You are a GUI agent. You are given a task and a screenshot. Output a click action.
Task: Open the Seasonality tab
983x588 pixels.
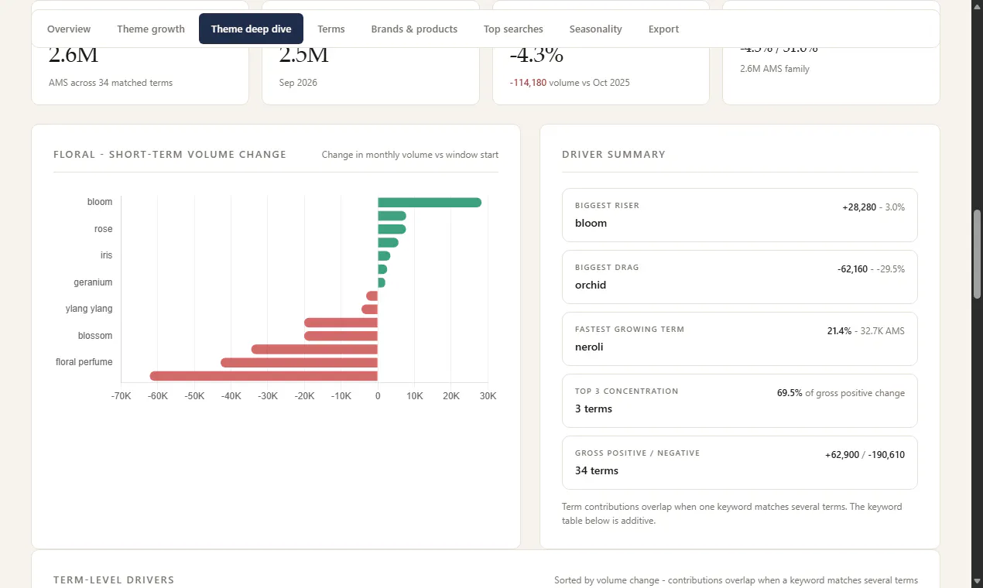[595, 29]
